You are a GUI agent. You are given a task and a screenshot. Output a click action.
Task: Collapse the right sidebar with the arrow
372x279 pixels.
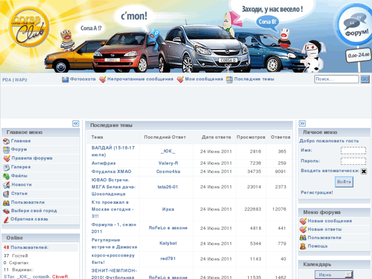[x=302, y=123]
